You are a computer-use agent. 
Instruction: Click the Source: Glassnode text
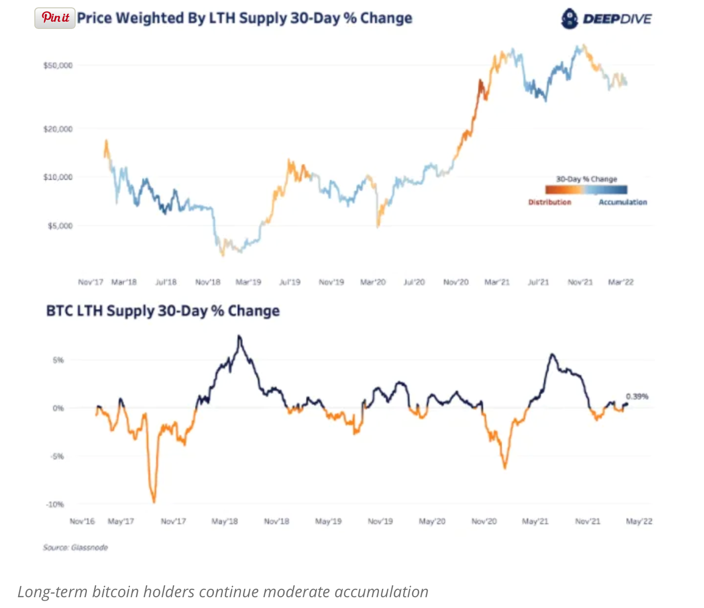tap(75, 547)
